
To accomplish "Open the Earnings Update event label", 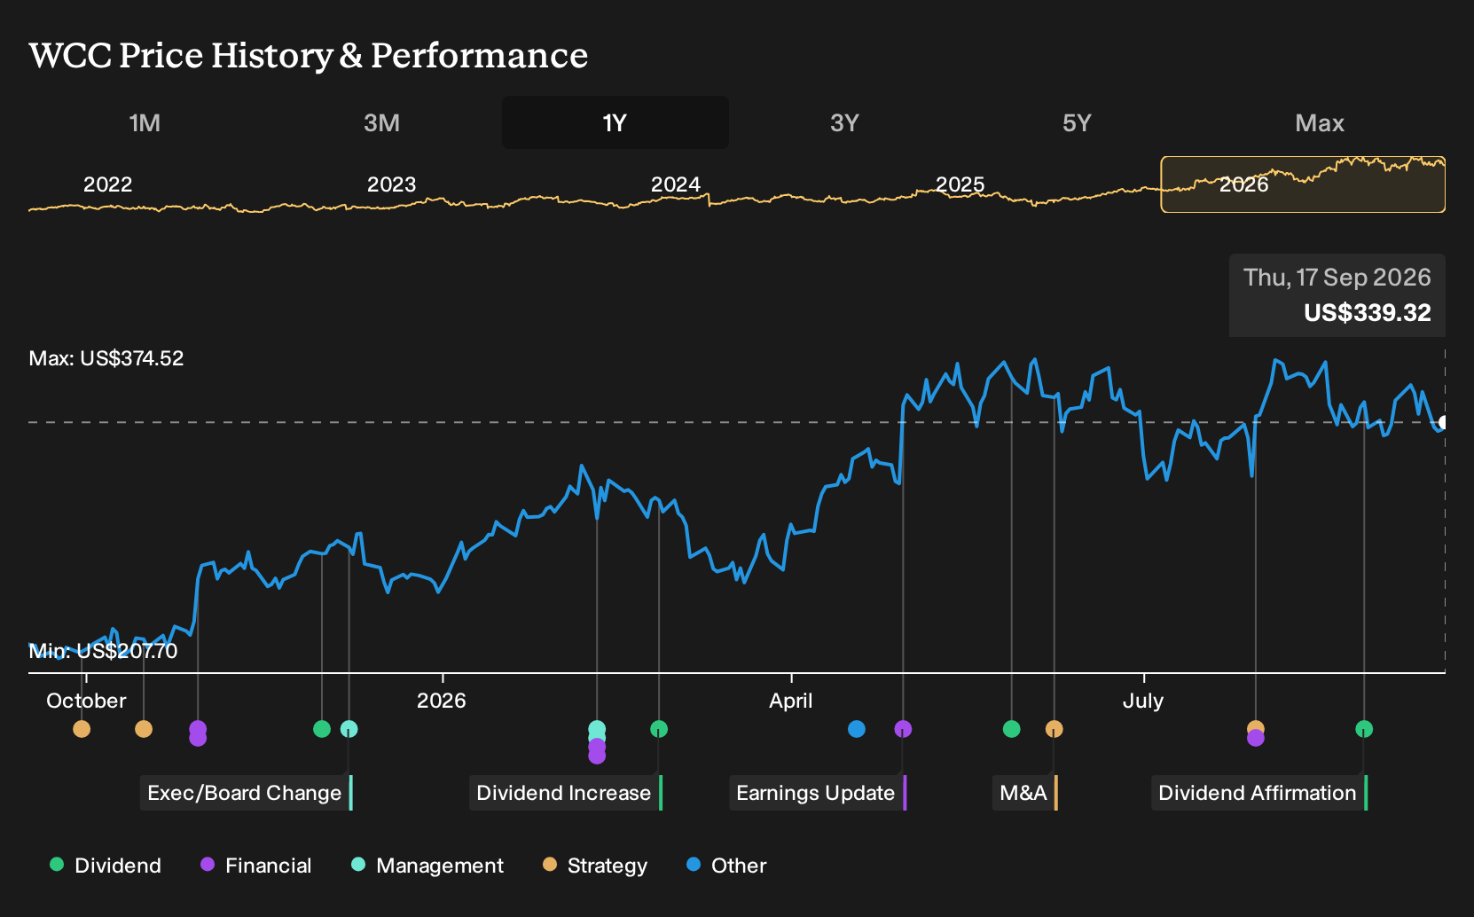I will (817, 793).
